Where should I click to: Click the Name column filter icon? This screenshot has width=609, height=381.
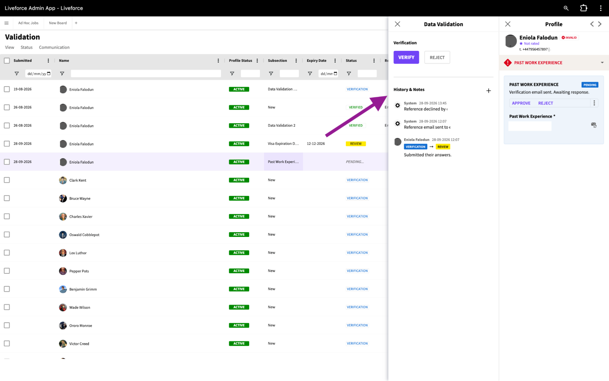[x=62, y=74]
